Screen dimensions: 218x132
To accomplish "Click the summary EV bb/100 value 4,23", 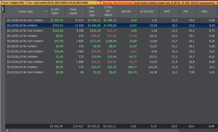I will click(x=154, y=126).
